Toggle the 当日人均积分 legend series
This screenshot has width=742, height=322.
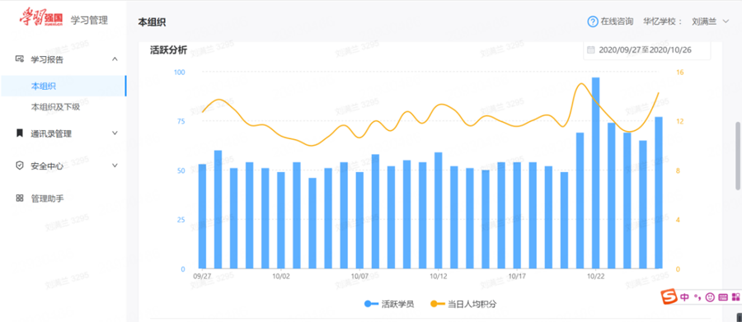point(463,304)
